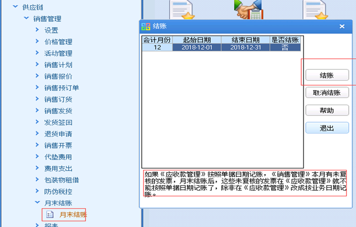The width and height of the screenshot is (356, 227).
Task: Select the 月末结账 leaf item
Action: point(73,215)
